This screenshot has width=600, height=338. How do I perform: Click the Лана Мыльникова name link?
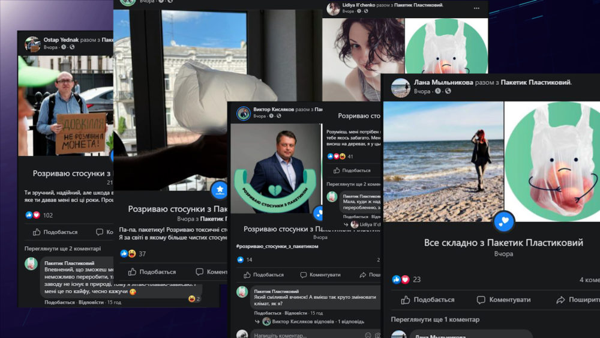pos(443,82)
